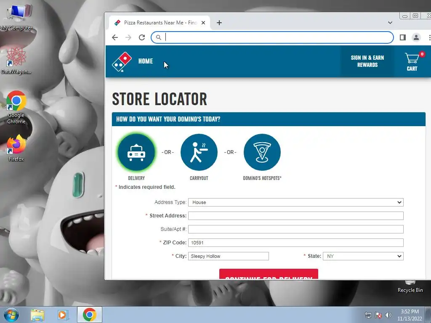Click the cart item count badge

coord(422,54)
